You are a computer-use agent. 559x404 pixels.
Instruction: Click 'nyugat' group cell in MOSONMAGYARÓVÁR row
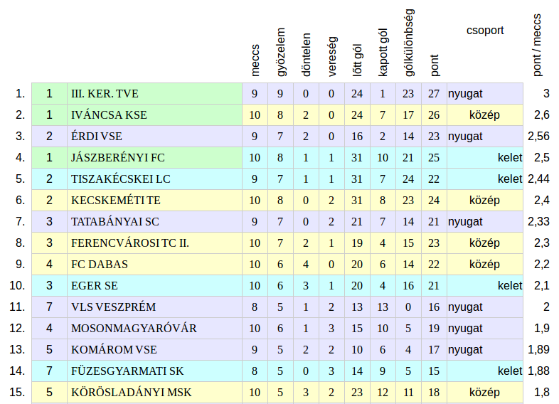(x=485, y=328)
